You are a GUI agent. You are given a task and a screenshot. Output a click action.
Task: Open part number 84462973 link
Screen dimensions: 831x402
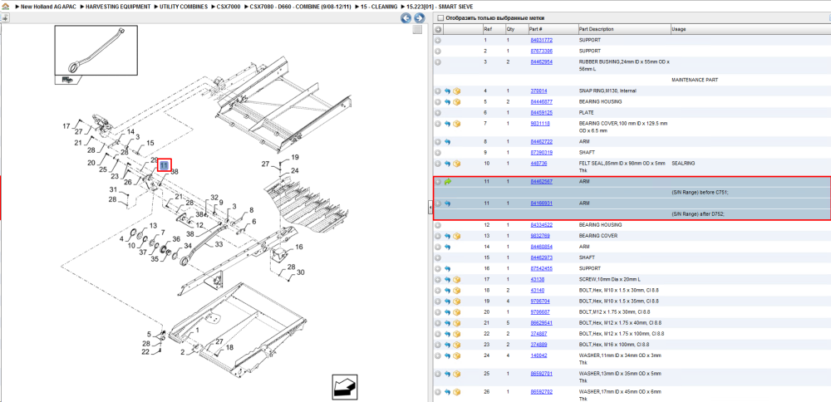[541, 257]
